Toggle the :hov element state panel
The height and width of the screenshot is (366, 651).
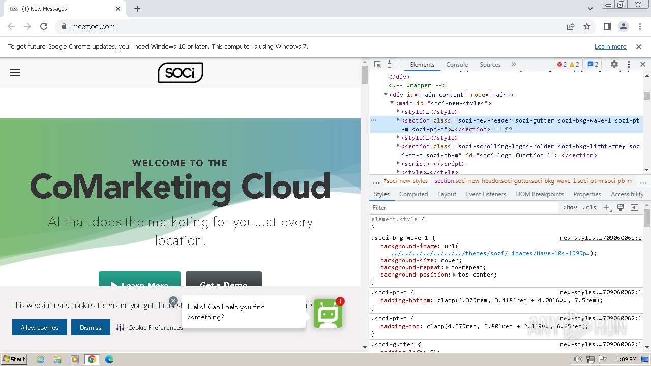[570, 207]
